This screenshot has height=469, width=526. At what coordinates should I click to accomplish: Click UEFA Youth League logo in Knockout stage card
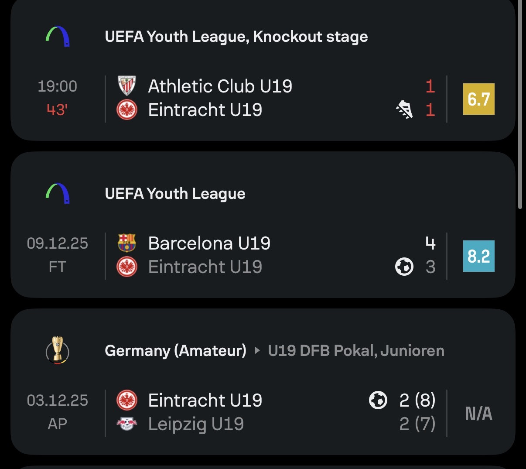coord(58,37)
